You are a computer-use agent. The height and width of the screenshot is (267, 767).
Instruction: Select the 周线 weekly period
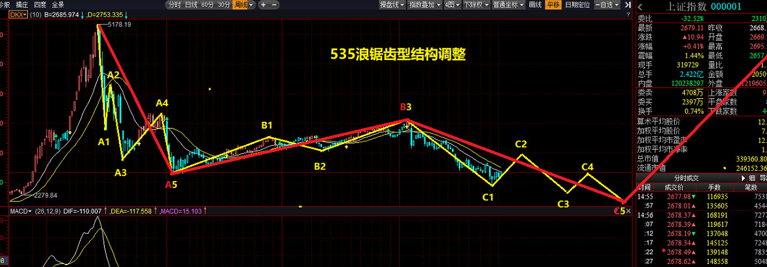pyautogui.click(x=240, y=5)
